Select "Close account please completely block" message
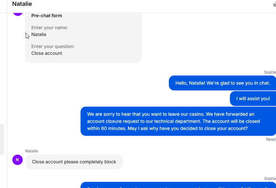 (x=74, y=162)
